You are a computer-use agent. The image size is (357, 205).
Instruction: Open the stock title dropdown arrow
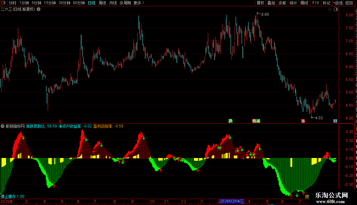pyautogui.click(x=39, y=9)
